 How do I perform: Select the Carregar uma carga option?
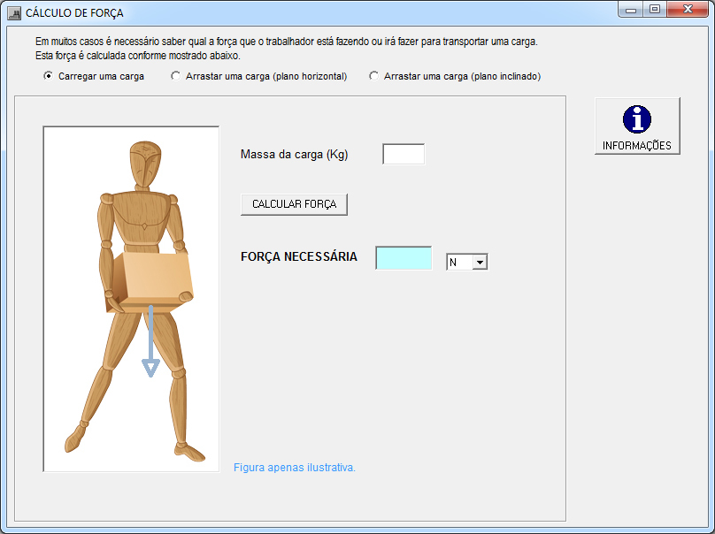[49, 76]
